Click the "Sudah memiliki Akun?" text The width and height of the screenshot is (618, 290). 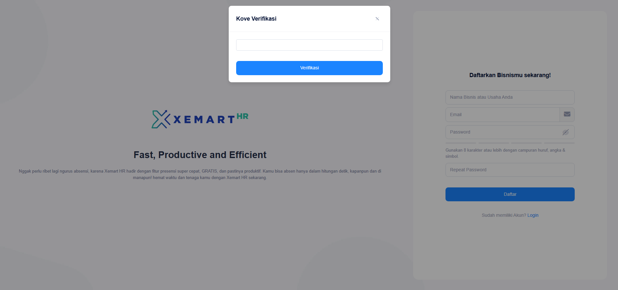point(504,215)
